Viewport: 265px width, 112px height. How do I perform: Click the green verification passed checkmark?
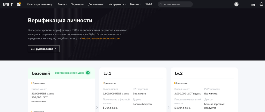coord(88,73)
